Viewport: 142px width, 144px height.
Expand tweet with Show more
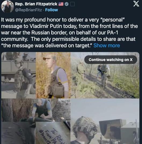[x=107, y=45]
